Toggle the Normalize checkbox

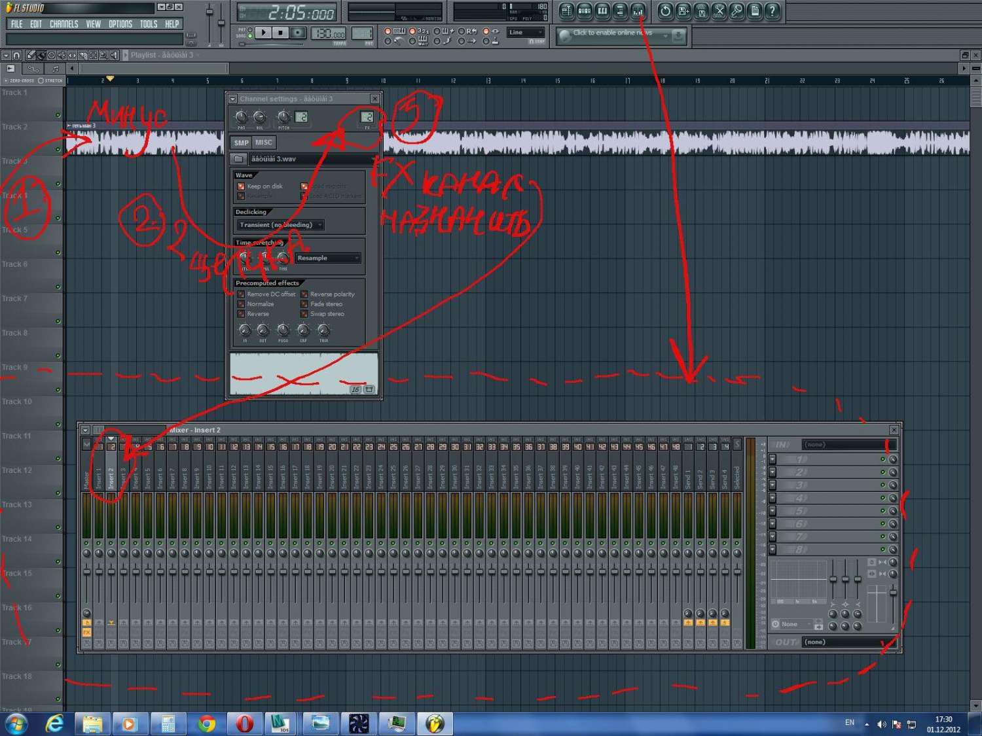241,304
